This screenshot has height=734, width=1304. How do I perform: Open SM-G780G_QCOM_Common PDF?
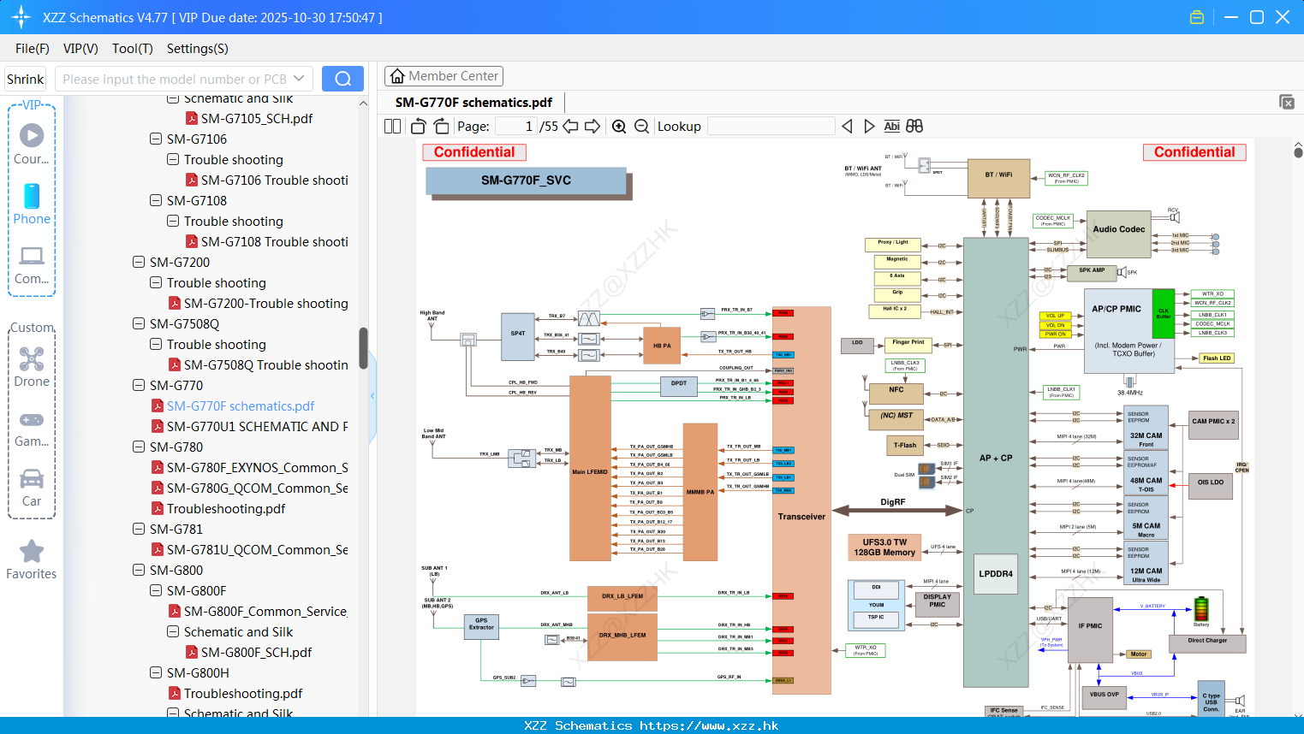(x=249, y=488)
